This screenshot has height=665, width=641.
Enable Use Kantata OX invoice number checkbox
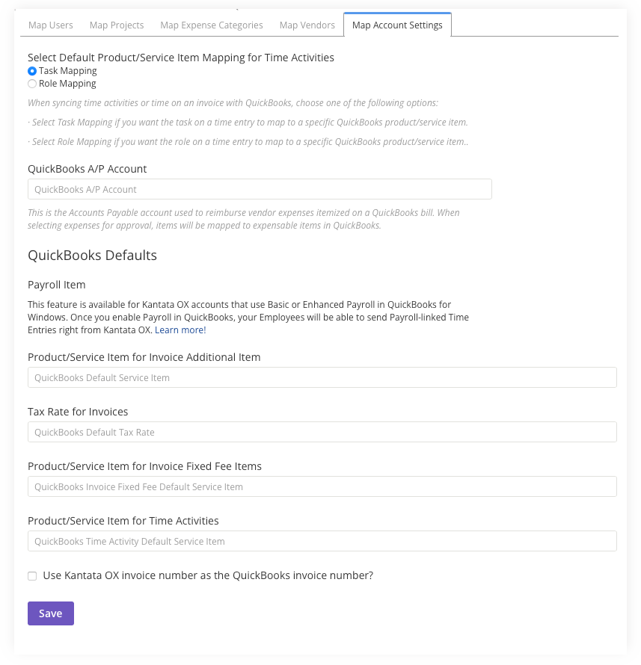(32, 576)
